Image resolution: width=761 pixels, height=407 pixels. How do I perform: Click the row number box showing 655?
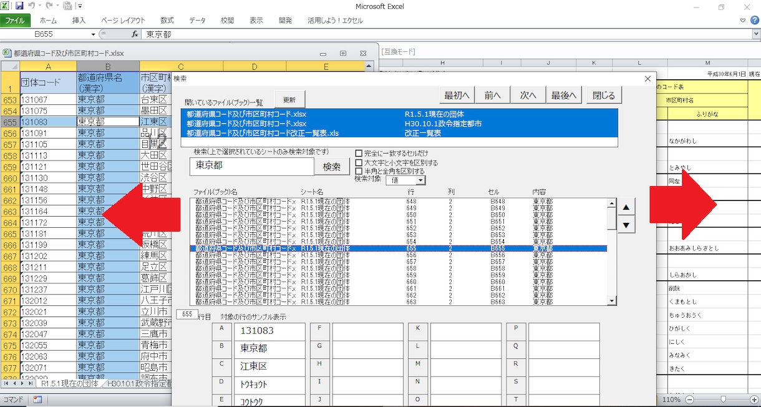[x=187, y=315]
